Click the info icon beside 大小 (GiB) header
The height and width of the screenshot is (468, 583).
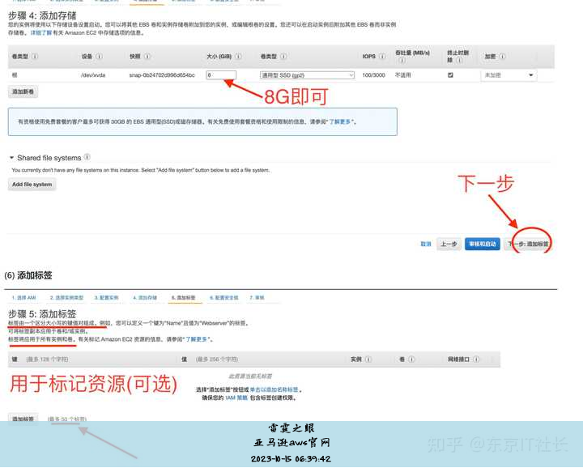238,57
